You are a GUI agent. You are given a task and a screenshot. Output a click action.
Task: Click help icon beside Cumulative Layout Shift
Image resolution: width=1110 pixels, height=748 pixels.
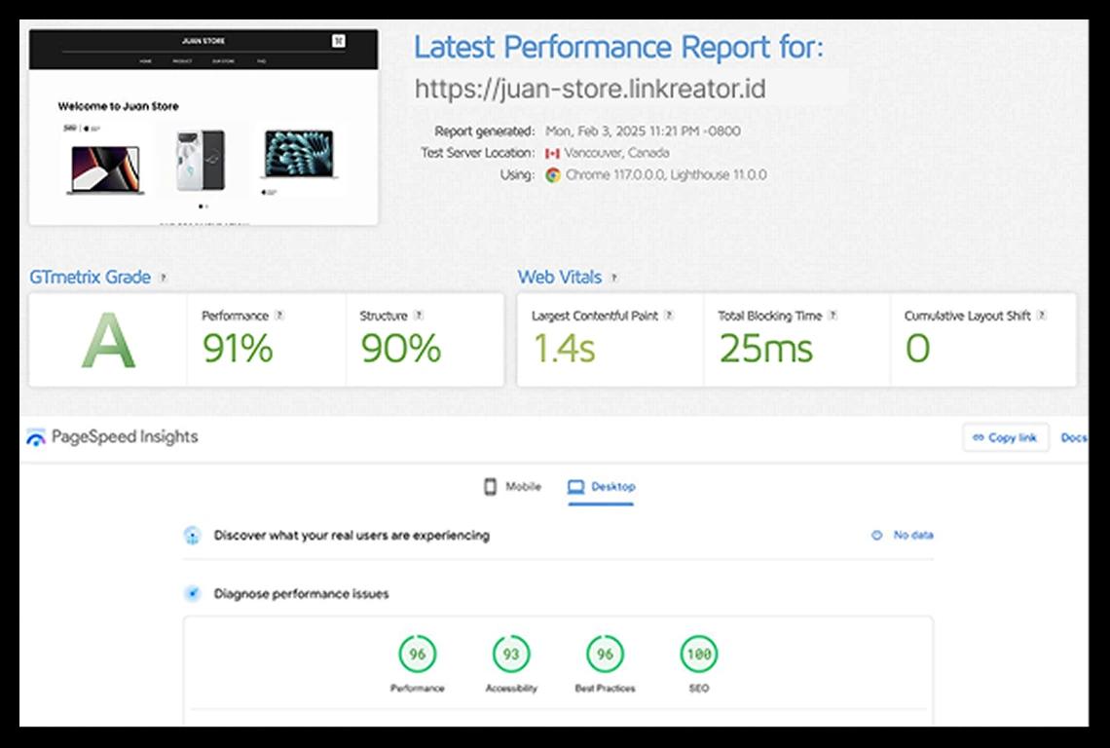coord(1042,316)
